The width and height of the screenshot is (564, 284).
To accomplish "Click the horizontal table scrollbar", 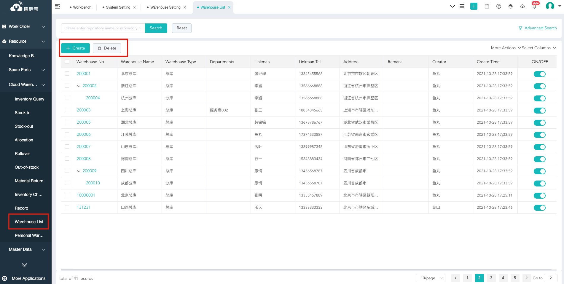I will (306, 269).
